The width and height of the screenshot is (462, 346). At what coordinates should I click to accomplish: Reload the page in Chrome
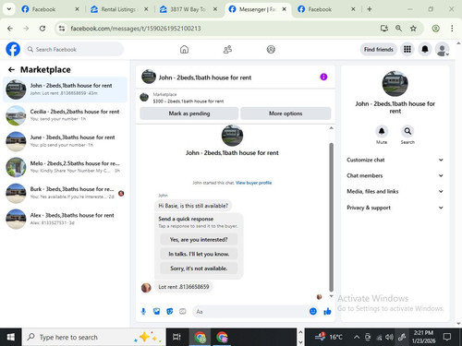click(43, 29)
